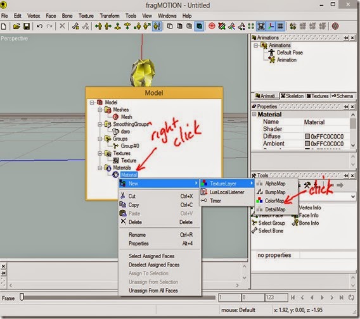Click the Diffuse color swatch

click(x=307, y=137)
